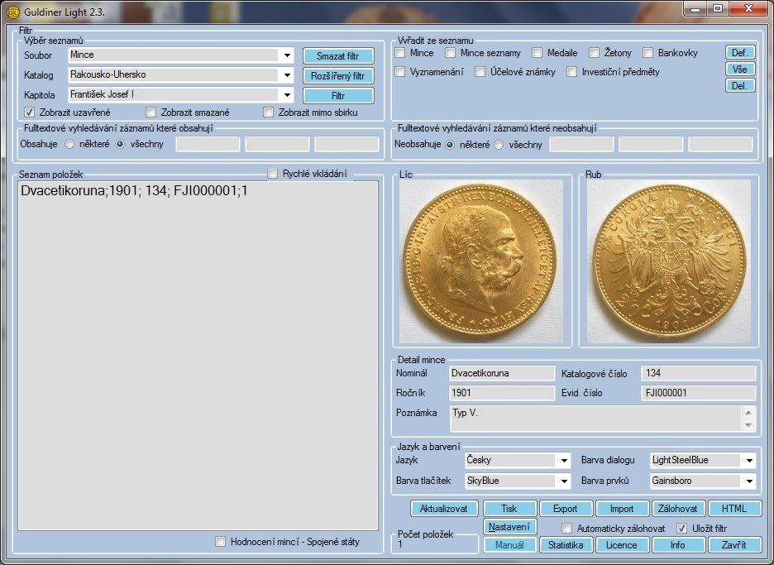Click the Del. button

coord(740,85)
